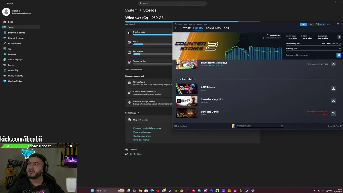The width and height of the screenshot is (343, 193).
Task: Switch to the LIBRARY tab in Steam
Action: (198, 28)
